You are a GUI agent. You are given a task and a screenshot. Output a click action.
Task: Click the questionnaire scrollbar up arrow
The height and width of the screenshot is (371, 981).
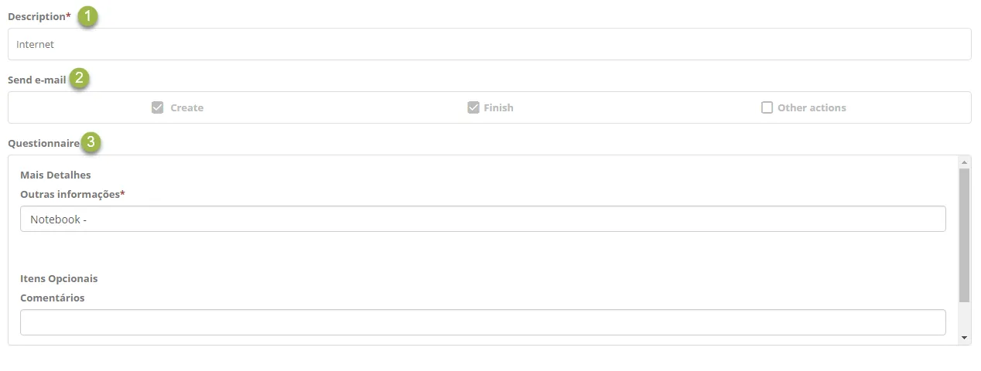point(964,162)
